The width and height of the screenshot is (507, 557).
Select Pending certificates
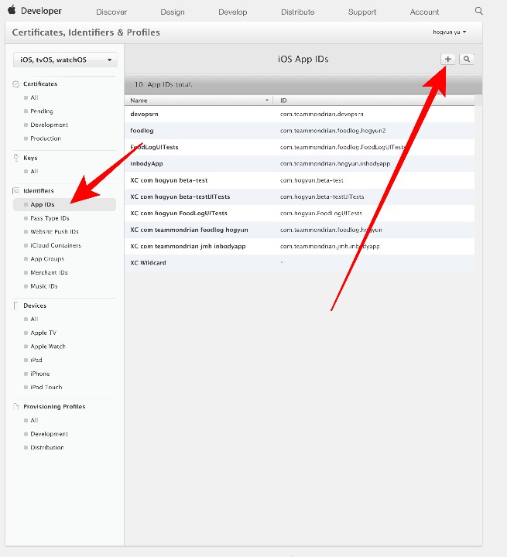[42, 111]
